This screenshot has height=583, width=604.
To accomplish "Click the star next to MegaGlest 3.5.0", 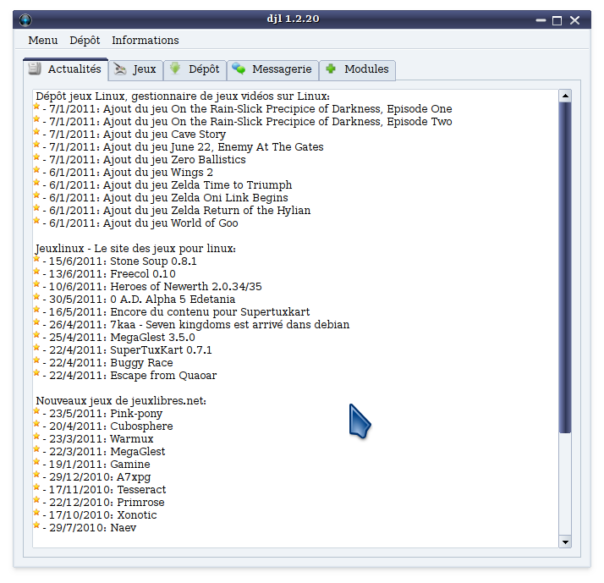I will (36, 335).
